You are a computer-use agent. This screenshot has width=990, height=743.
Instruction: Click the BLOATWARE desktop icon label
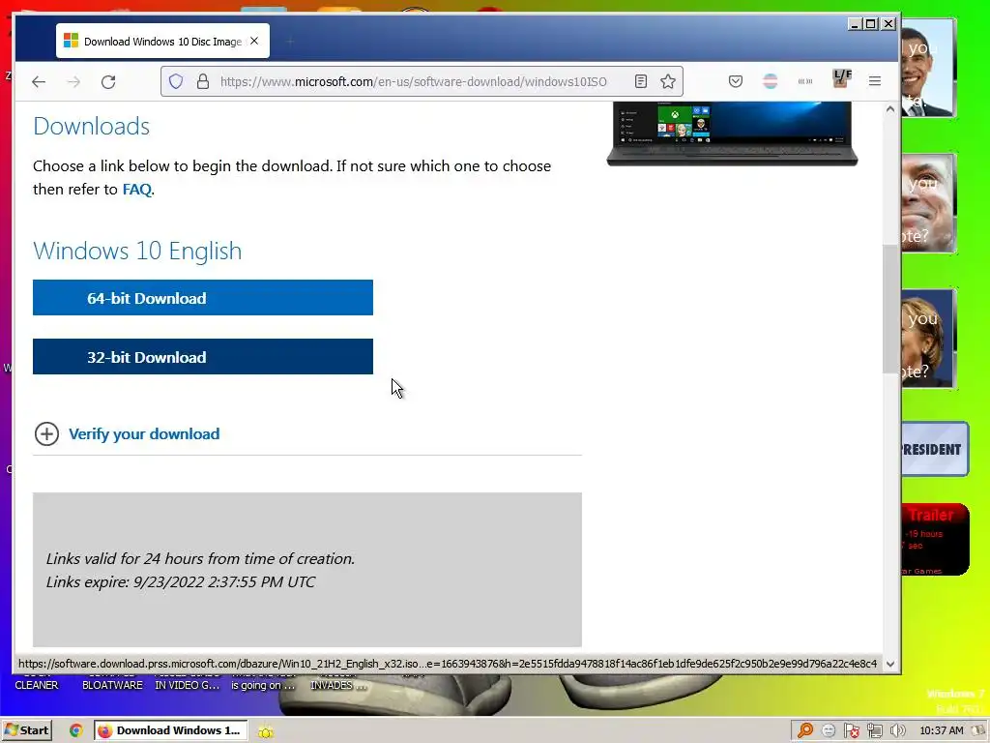point(112,685)
